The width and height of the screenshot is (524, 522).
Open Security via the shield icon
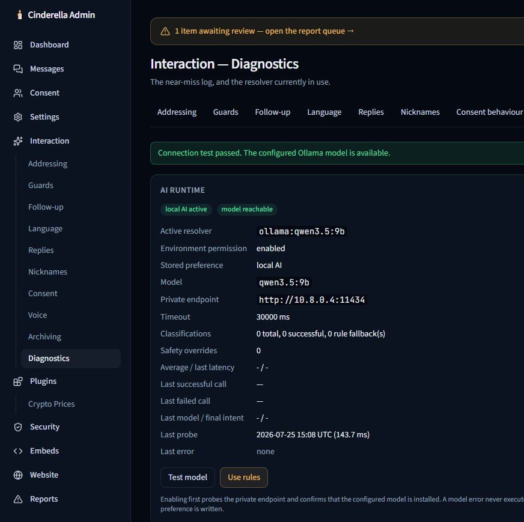click(18, 427)
